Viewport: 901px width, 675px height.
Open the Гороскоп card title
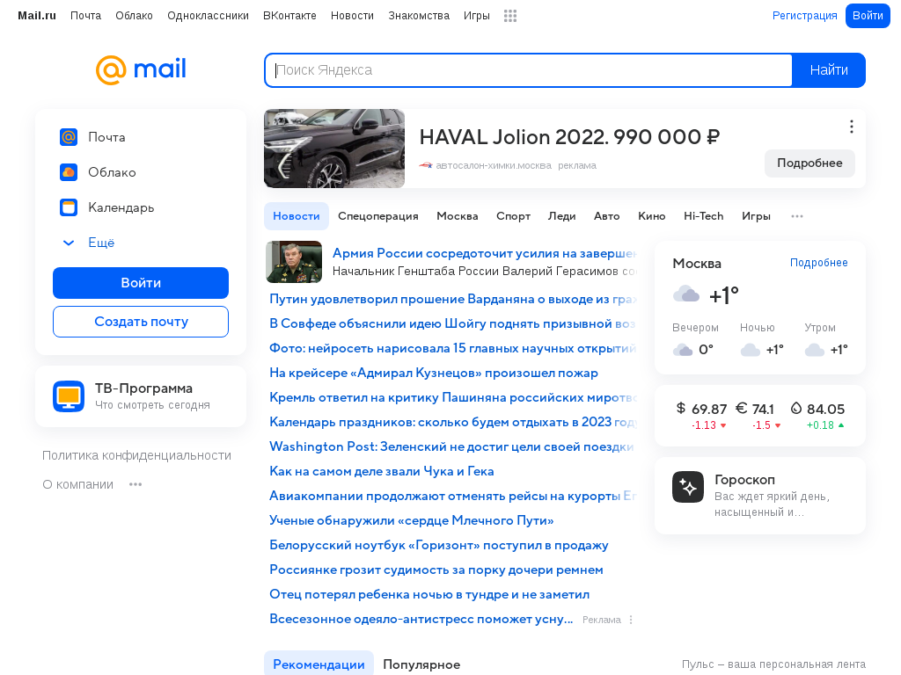(x=744, y=479)
